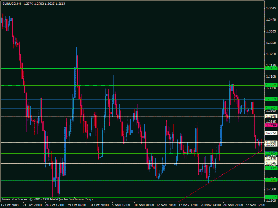Click the lowest green horizontal line at 1.2327

click(133, 197)
